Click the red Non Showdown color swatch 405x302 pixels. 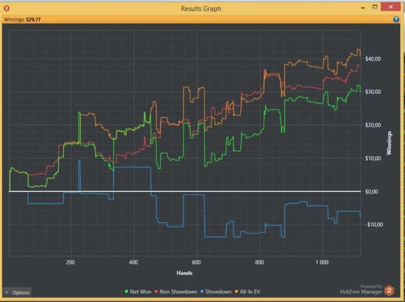(x=156, y=292)
